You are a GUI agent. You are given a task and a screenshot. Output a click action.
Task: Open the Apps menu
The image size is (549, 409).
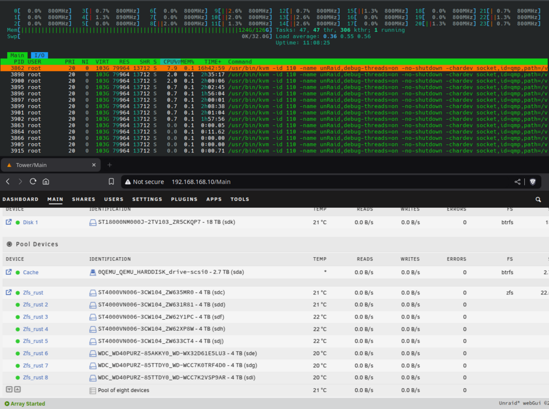(x=214, y=199)
